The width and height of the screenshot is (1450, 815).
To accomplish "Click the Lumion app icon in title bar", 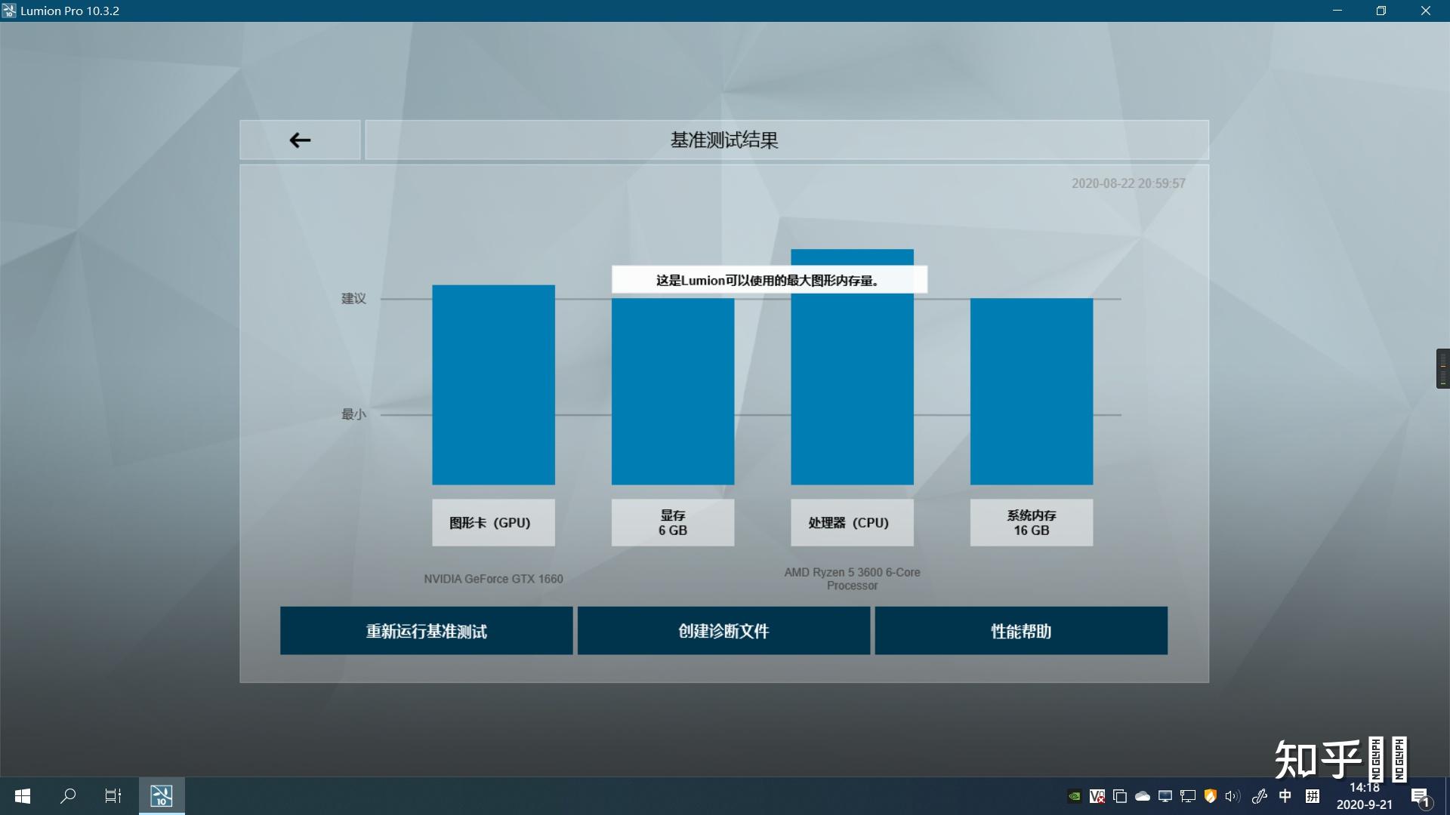I will coord(8,11).
